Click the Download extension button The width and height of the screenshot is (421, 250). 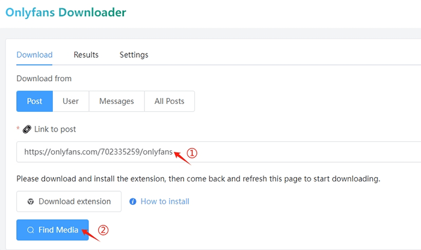(x=69, y=201)
